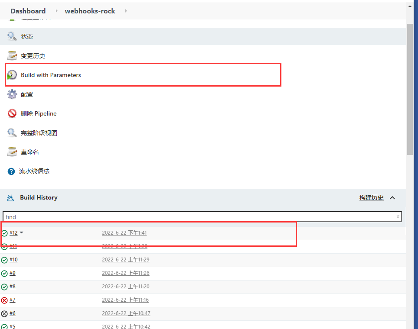Open 完整阶段视图
The image size is (418, 329).
click(x=39, y=133)
